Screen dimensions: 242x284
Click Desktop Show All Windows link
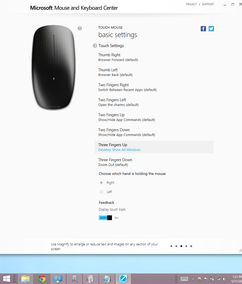click(x=119, y=150)
